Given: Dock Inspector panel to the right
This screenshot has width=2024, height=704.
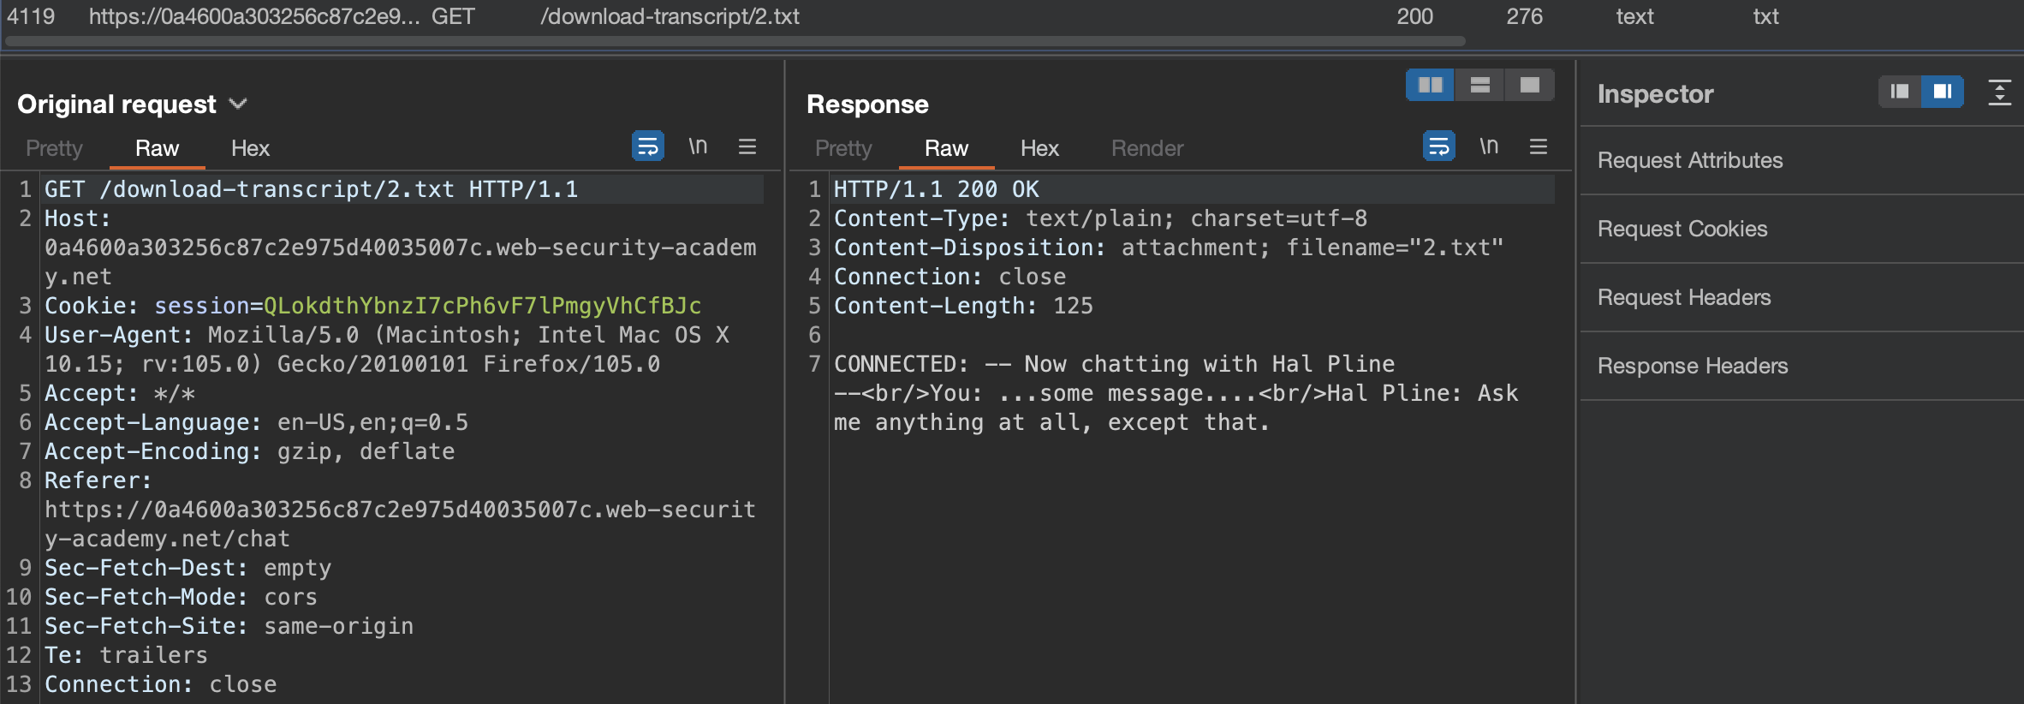Looking at the screenshot, I should 1942,92.
